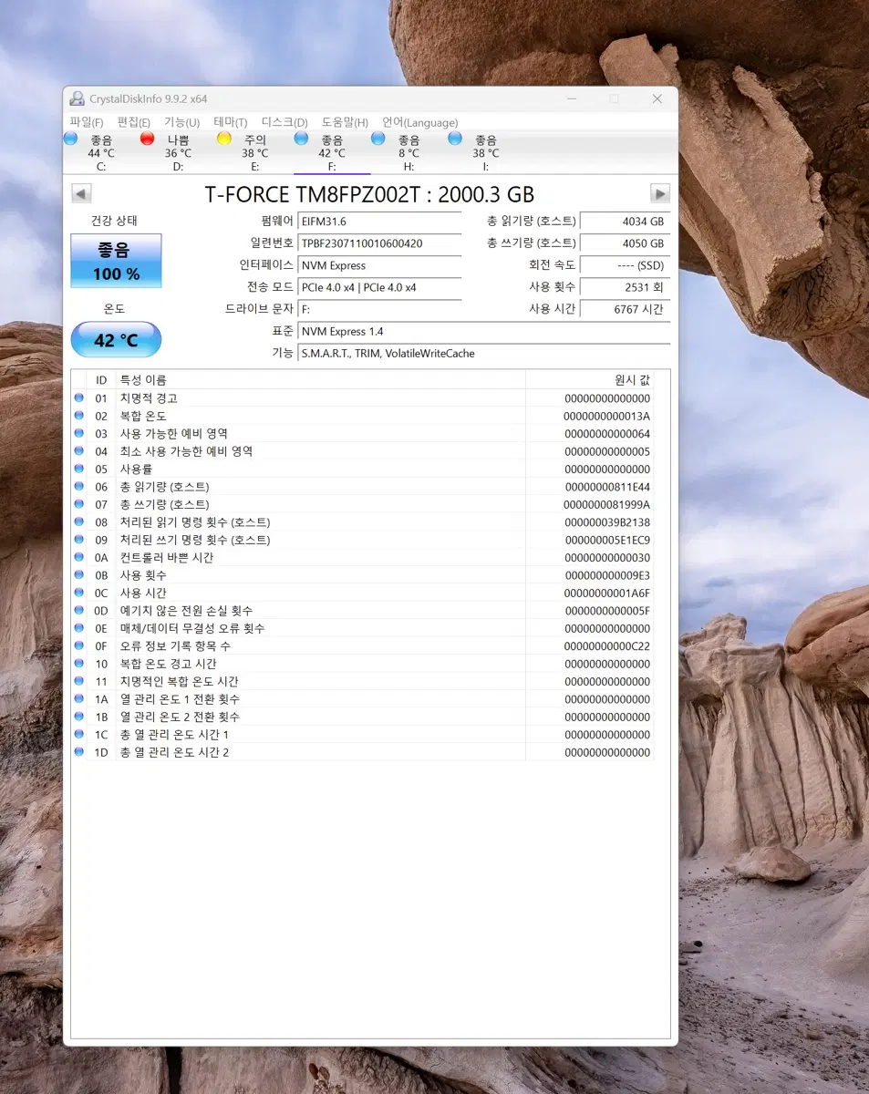This screenshot has width=869, height=1094.
Task: Select the red status orb for drive D:
Action: [x=147, y=139]
